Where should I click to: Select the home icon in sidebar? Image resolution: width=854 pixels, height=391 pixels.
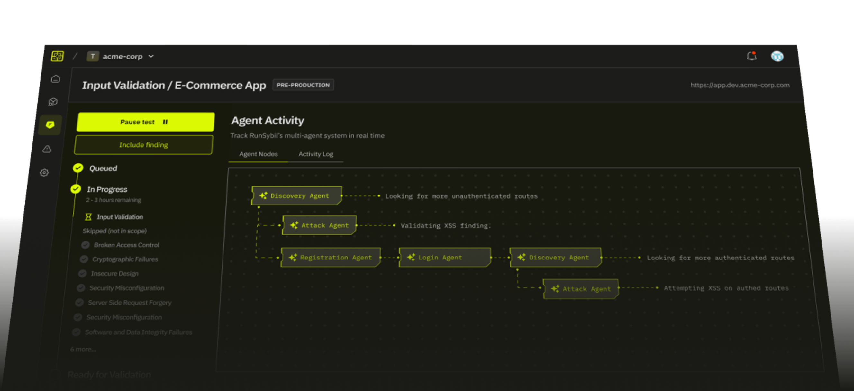[x=55, y=79]
